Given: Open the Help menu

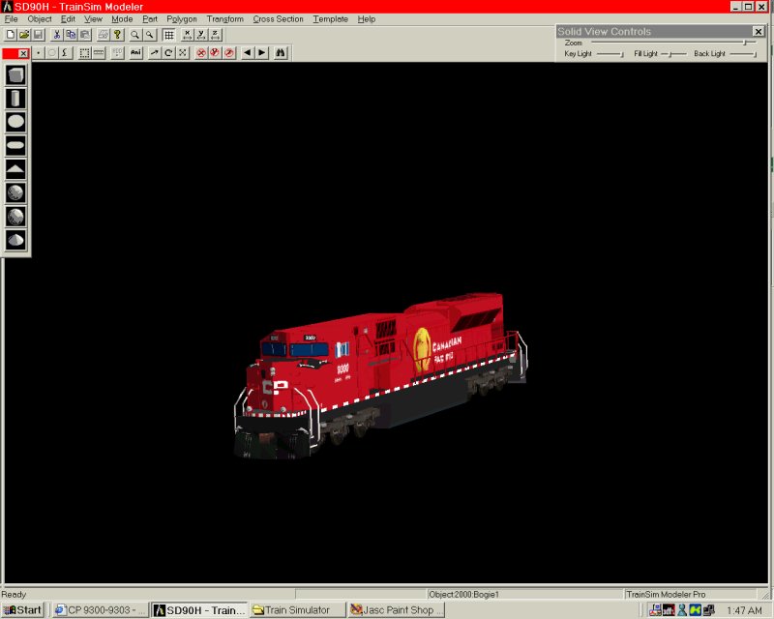Looking at the screenshot, I should [367, 18].
